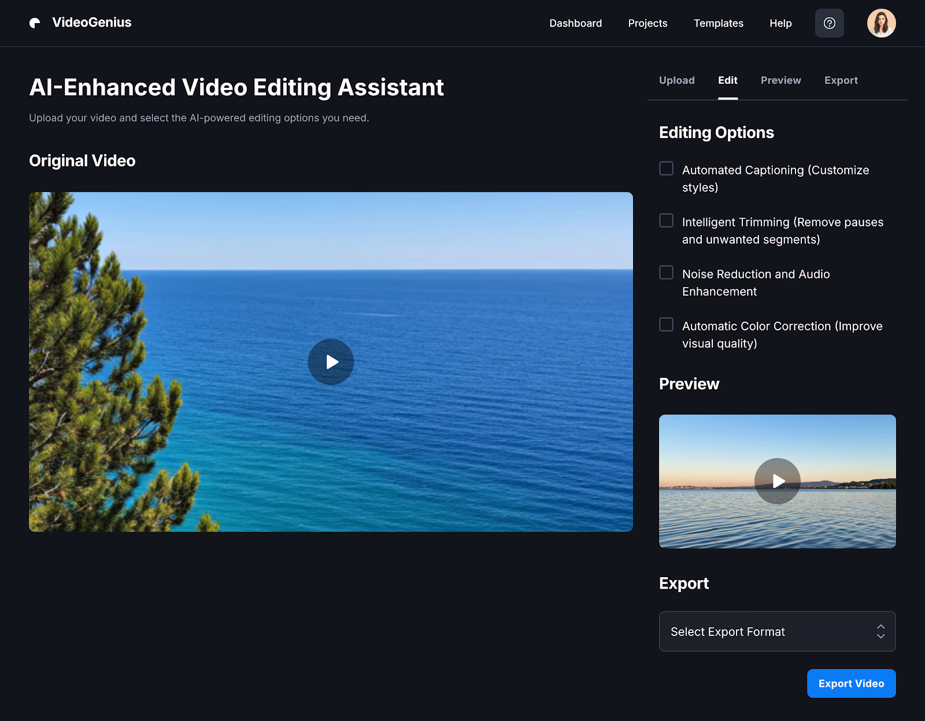Screen dimensions: 925x721
Task: Enable Automatic Color Correction option
Action: click(667, 325)
